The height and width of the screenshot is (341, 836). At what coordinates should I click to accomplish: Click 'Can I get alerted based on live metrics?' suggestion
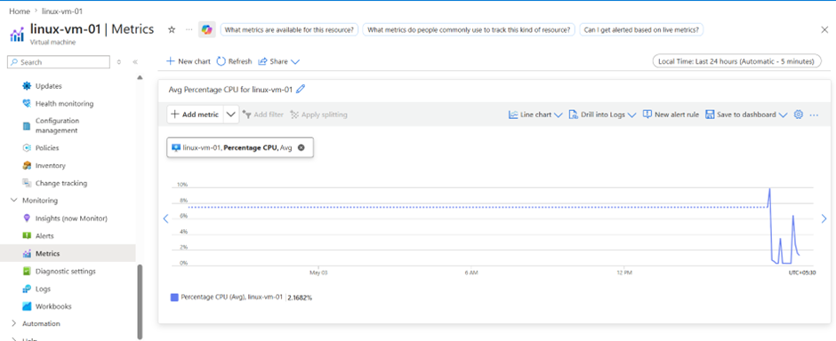[641, 30]
